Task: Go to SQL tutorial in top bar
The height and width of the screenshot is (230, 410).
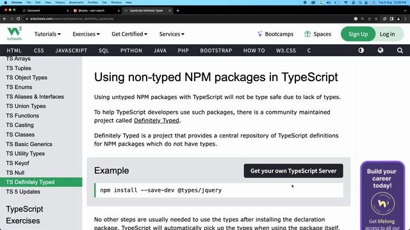Action: 104,50
